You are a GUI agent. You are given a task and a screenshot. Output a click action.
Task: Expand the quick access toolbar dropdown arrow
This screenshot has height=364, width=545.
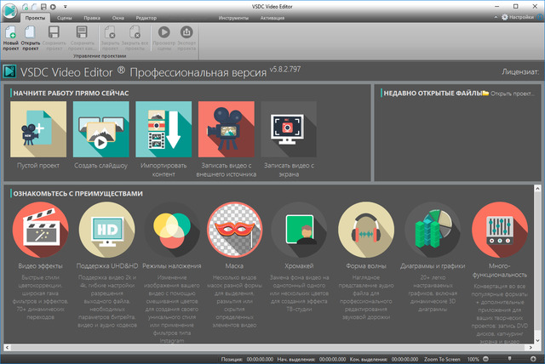[x=66, y=5]
